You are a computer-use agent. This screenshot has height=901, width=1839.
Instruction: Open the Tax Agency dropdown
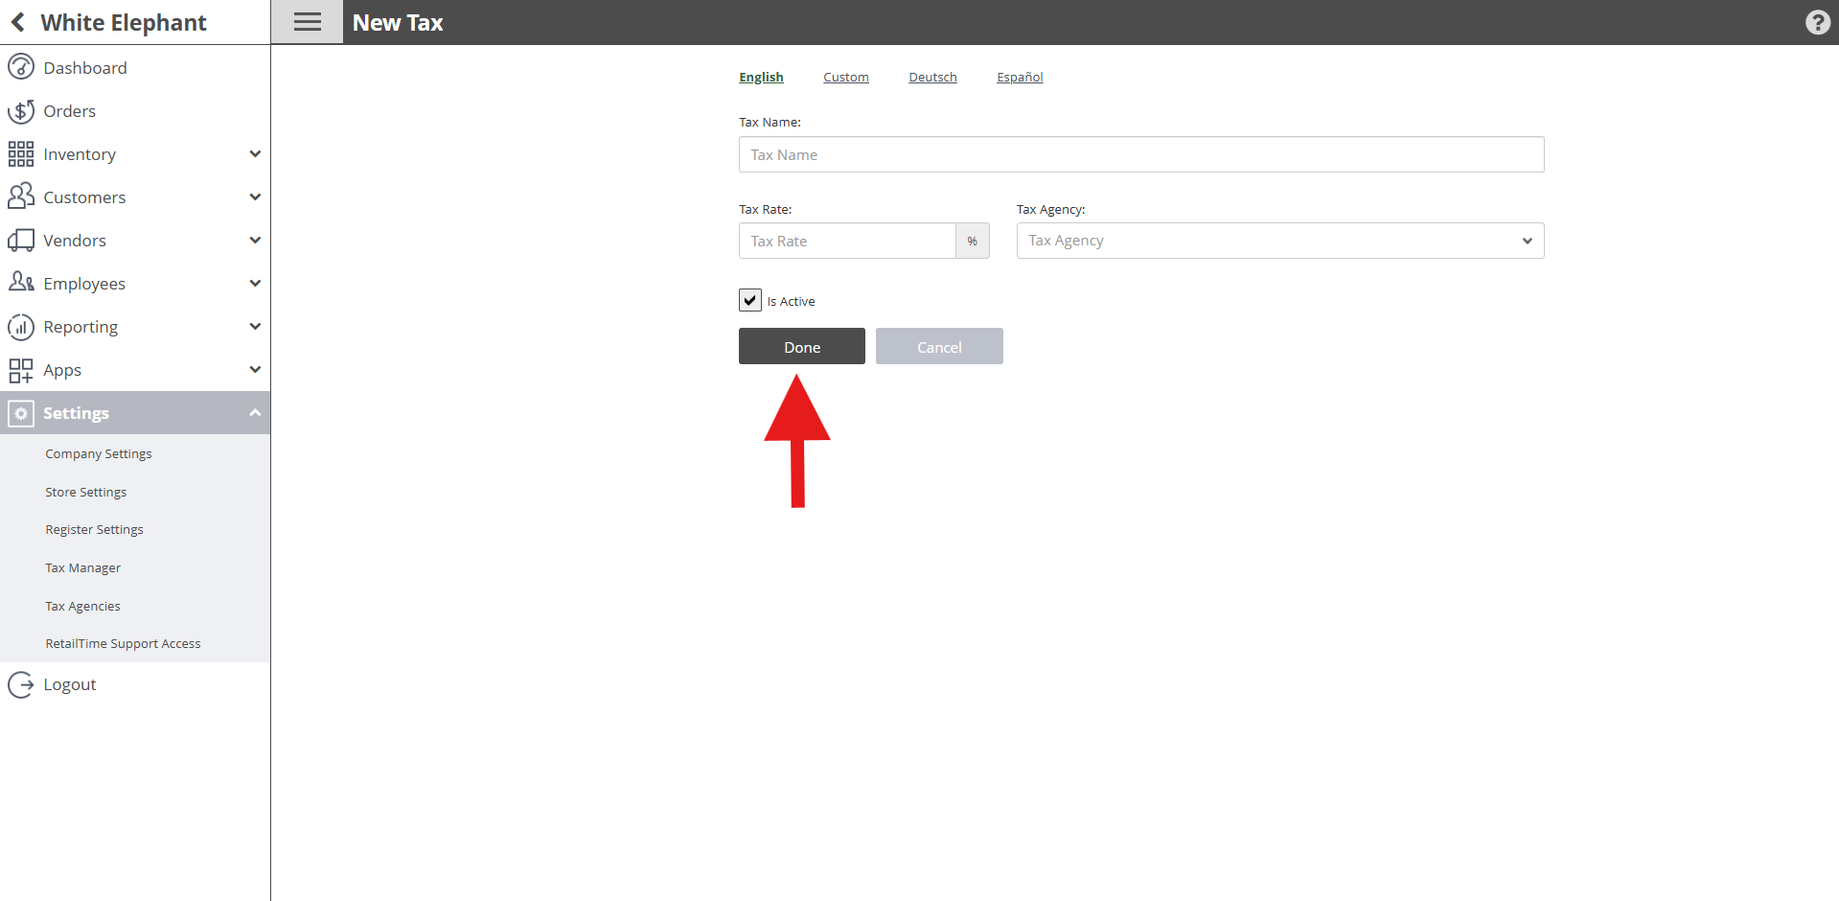[1280, 241]
